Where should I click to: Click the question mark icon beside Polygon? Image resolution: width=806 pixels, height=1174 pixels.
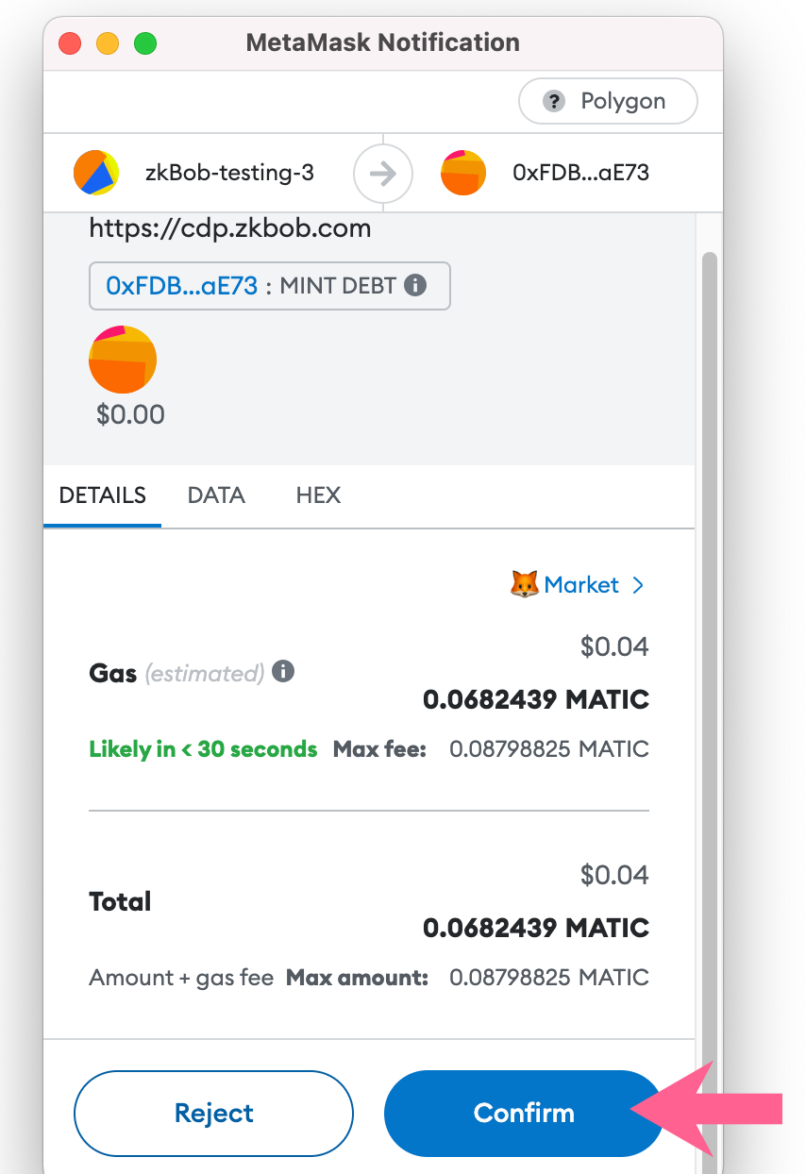coord(554,101)
